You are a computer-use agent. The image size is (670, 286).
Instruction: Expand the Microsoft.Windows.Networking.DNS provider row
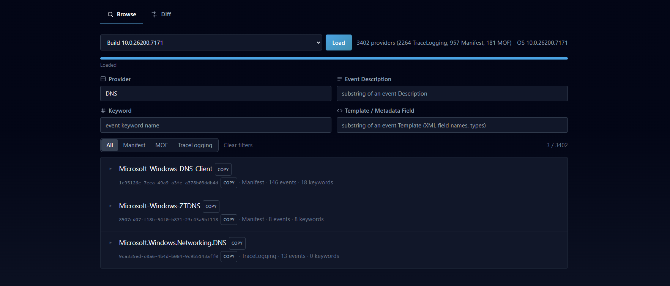pyautogui.click(x=110, y=243)
